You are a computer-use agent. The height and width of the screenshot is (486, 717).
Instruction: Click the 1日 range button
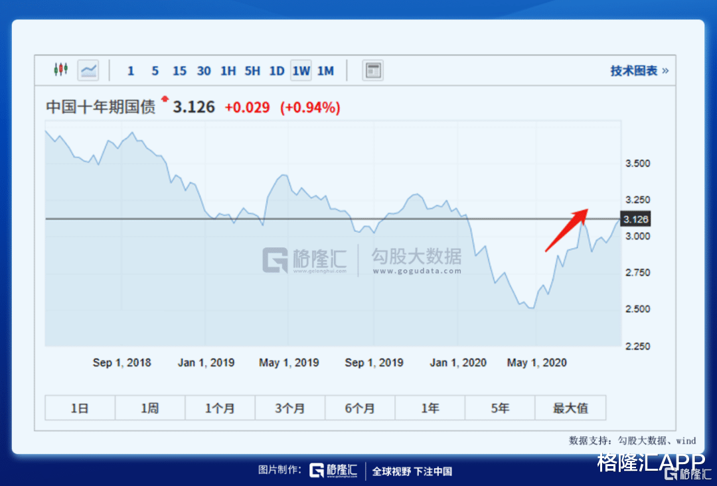tap(80, 408)
